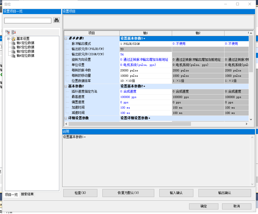Select the 基本设置 tree node icon

(13, 39)
